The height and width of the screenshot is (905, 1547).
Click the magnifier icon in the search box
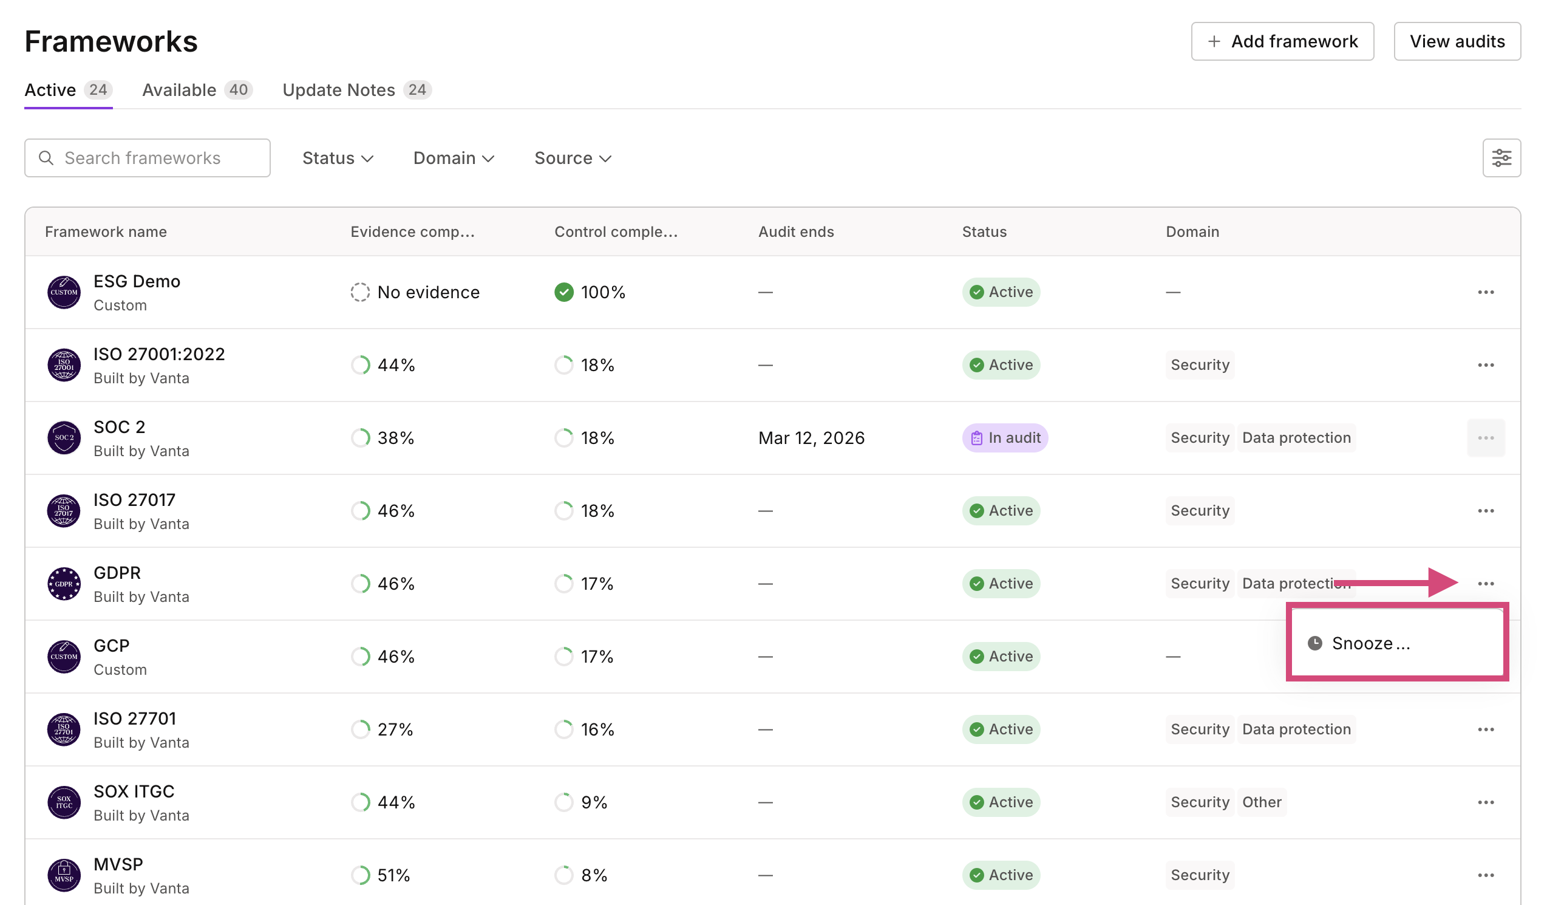tap(46, 158)
